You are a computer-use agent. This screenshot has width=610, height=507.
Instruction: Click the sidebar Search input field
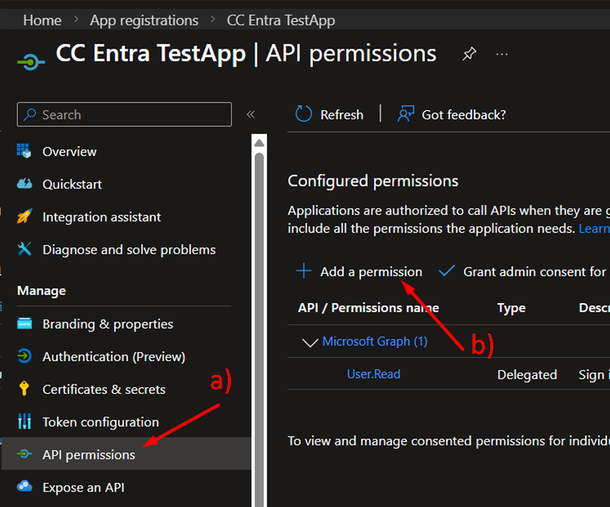tap(125, 114)
